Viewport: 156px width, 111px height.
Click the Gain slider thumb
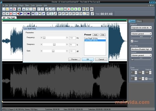53,51
